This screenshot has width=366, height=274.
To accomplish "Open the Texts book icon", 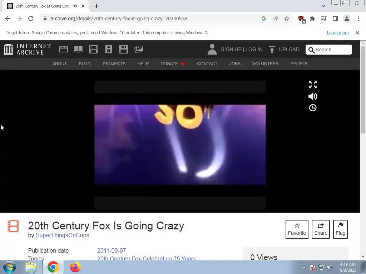I will click(x=79, y=49).
